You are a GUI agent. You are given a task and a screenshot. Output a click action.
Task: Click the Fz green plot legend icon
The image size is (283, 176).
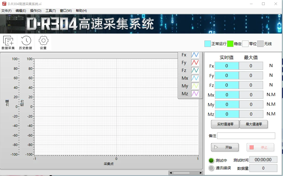pos(195,70)
